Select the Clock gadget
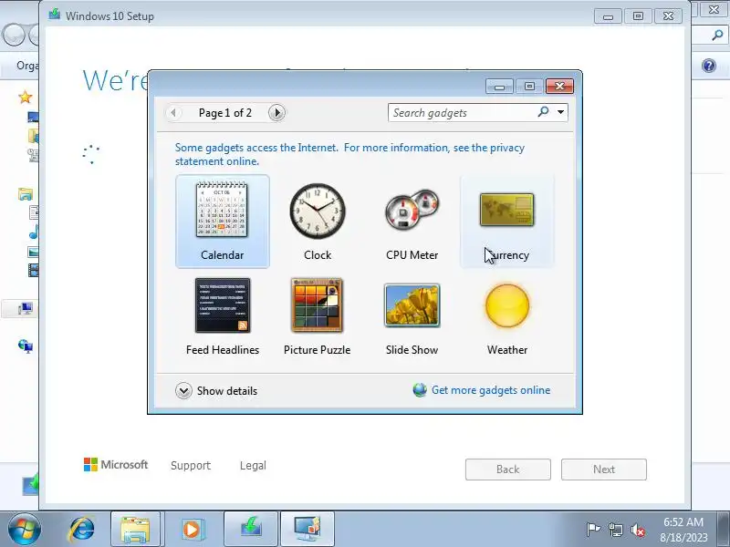 click(318, 221)
